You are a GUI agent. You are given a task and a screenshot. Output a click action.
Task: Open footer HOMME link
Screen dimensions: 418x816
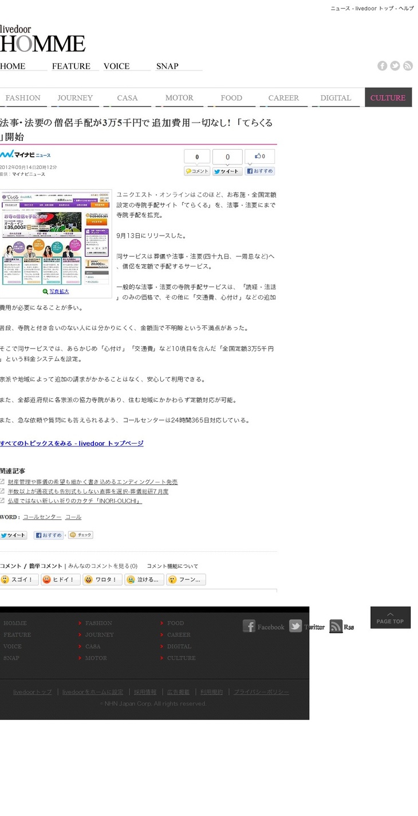click(x=15, y=623)
